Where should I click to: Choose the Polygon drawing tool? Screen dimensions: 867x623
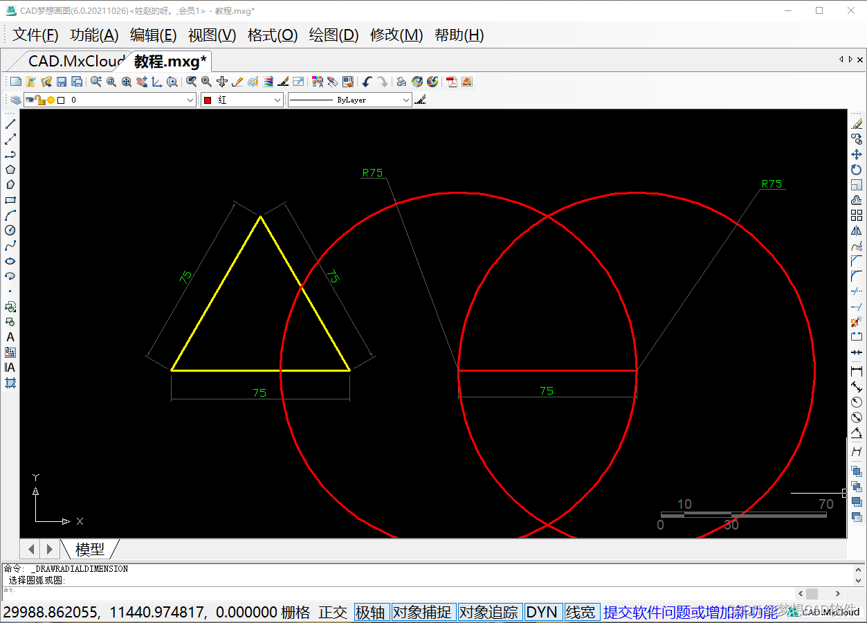pyautogui.click(x=10, y=170)
